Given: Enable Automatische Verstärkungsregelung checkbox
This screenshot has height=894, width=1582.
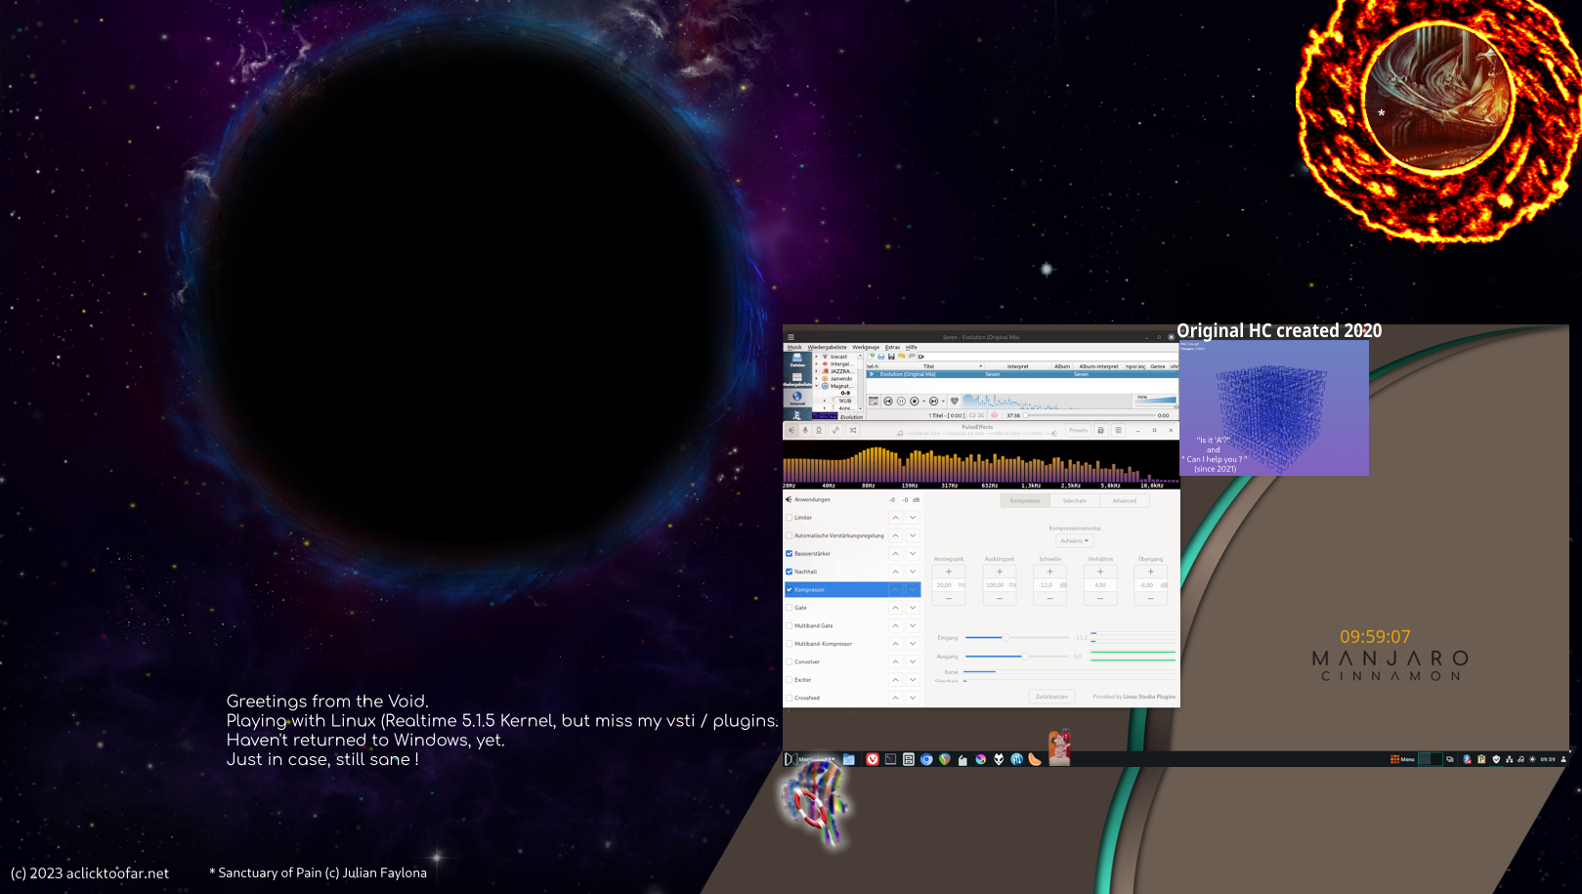Looking at the screenshot, I should point(790,535).
